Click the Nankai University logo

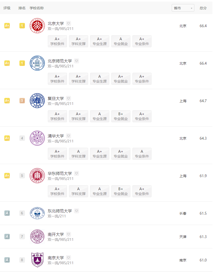click(x=37, y=237)
